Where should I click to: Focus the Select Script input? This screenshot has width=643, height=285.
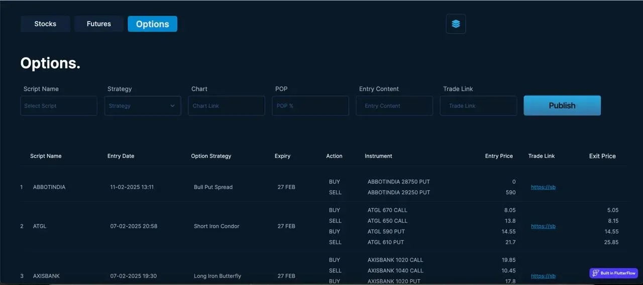point(59,106)
